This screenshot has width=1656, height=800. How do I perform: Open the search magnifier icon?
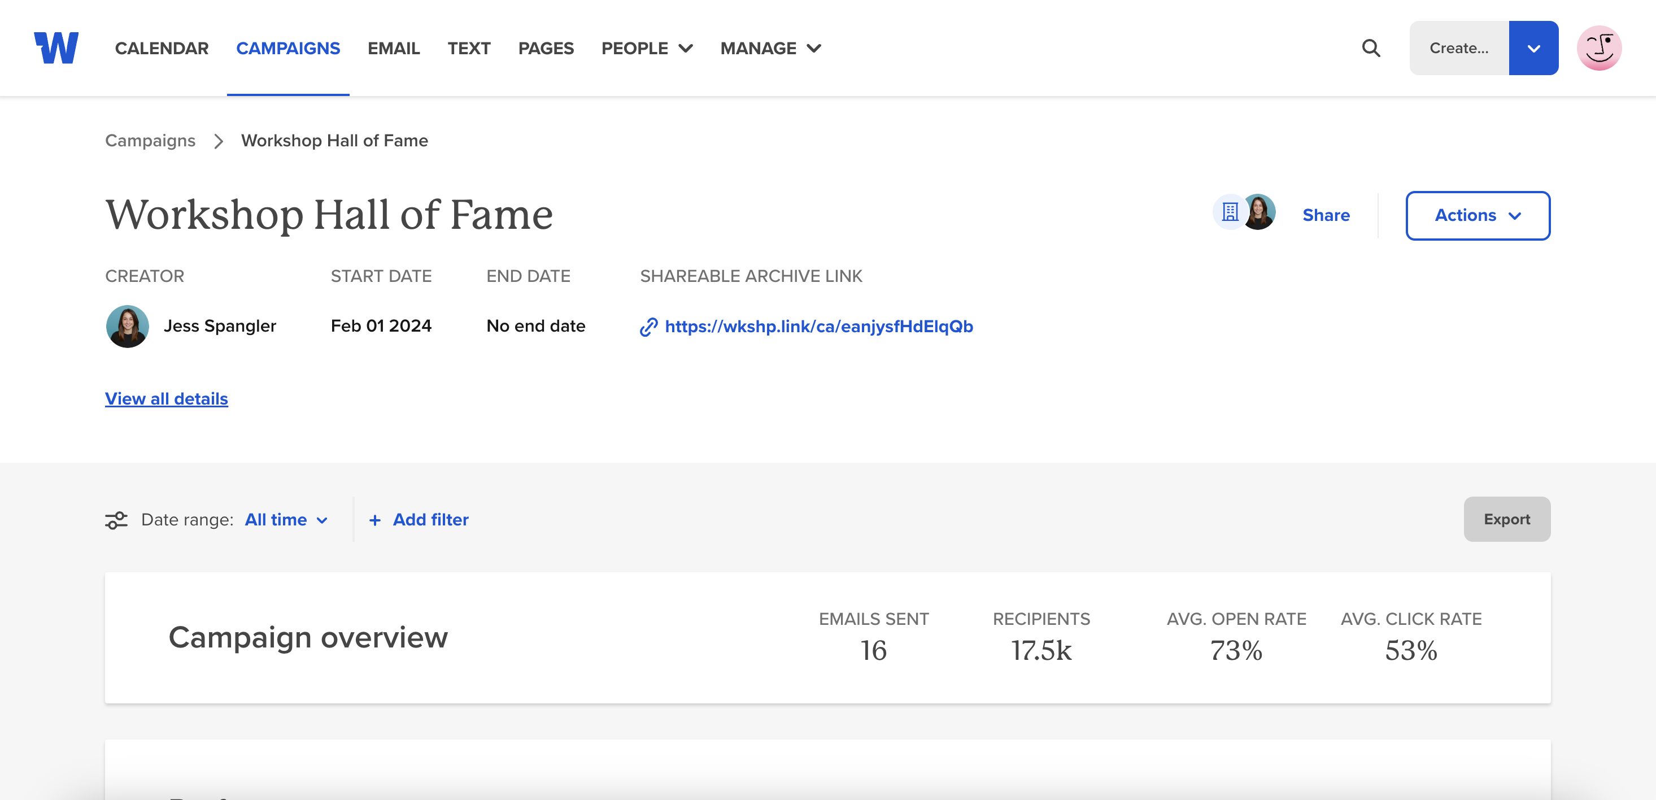[1371, 48]
